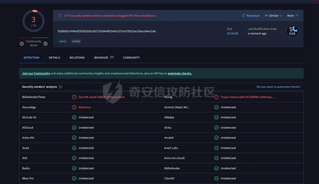Image resolution: width=319 pixels, height=184 pixels.
Task: Go to the Behavior tab
Action: pos(101,58)
